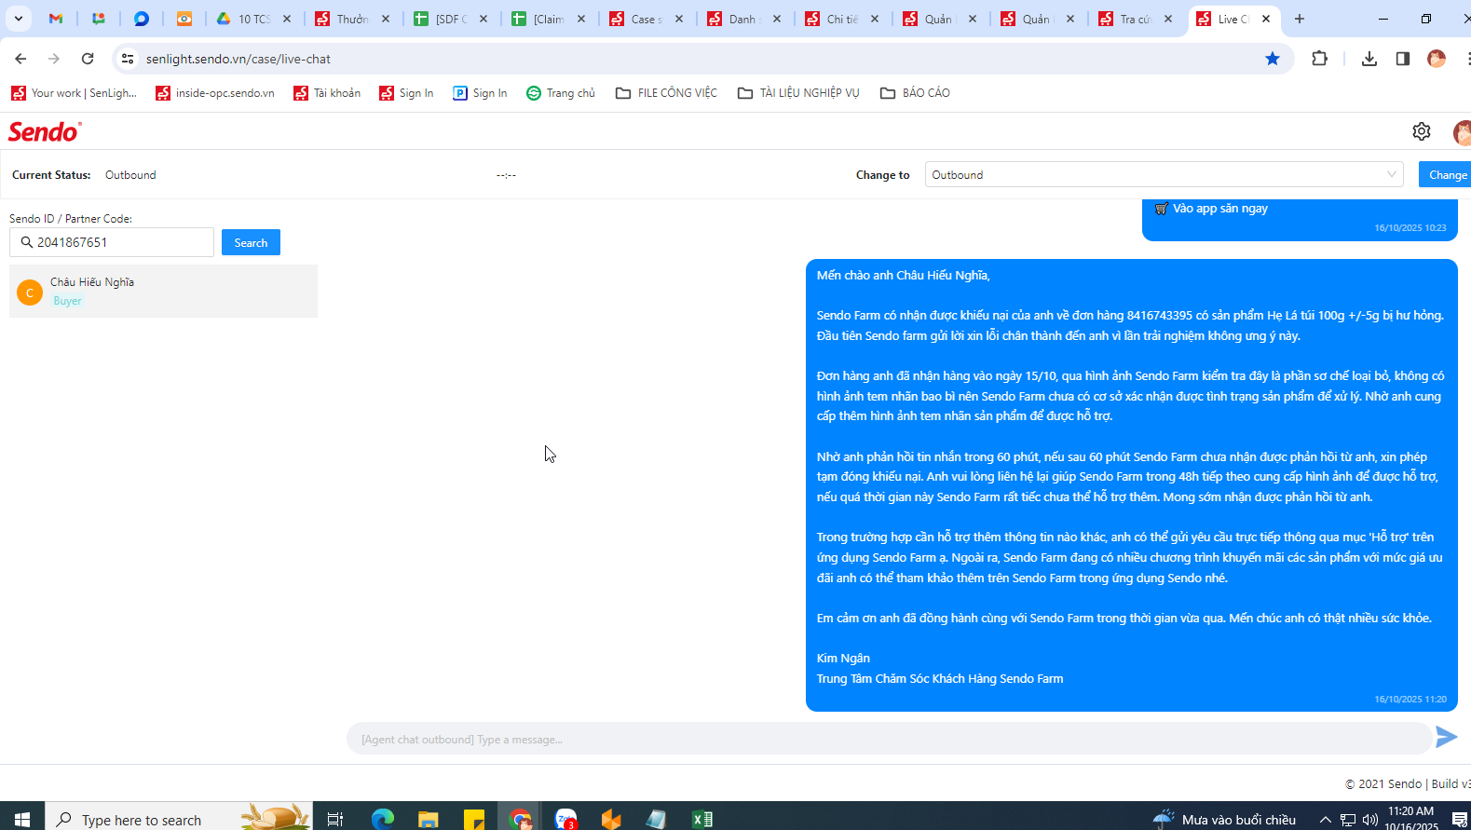Viewport: 1471px width, 830px height.
Task: Open Sticky Notes from the taskbar
Action: point(474,819)
